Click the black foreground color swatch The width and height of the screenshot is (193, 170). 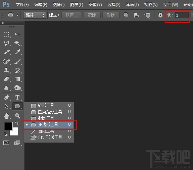coord(9,126)
